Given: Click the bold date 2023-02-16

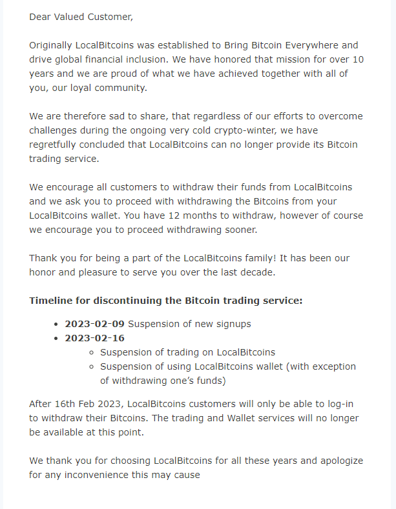Looking at the screenshot, I should tap(94, 338).
